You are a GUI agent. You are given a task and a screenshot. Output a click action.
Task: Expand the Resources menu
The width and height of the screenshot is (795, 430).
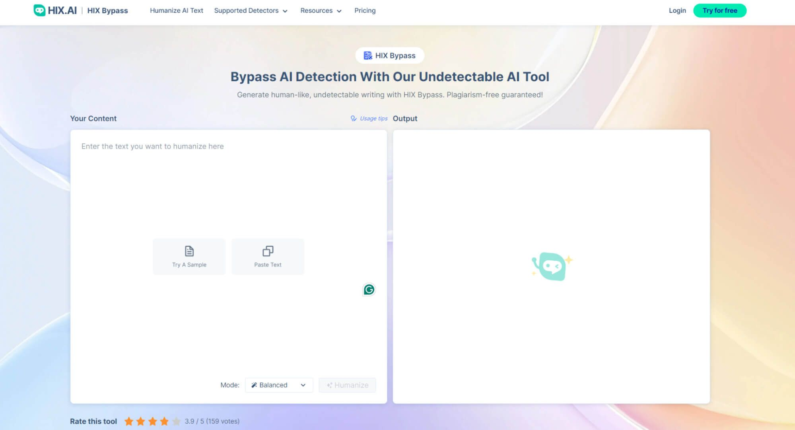pos(321,11)
